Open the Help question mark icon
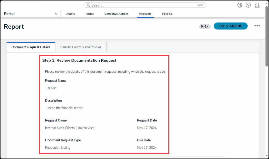The width and height of the screenshot is (269, 159). 248,5
